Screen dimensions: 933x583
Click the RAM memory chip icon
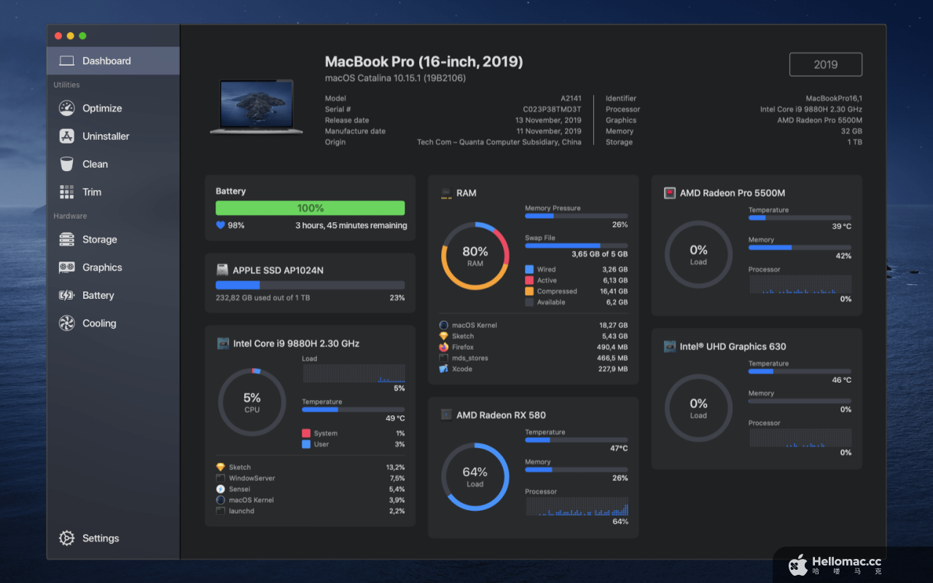coord(446,193)
